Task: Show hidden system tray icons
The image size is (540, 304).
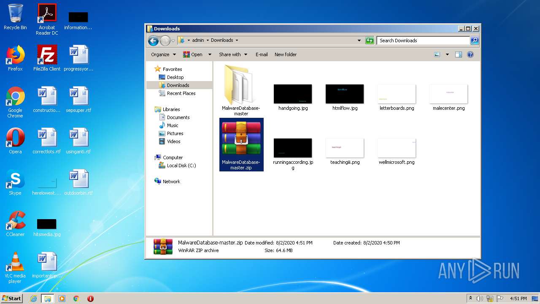Action: coord(470,298)
